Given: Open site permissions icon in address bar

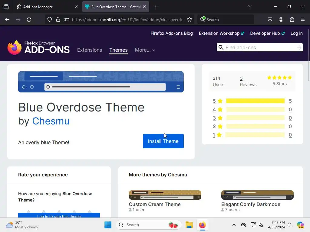Looking at the screenshot, I should [67, 19].
